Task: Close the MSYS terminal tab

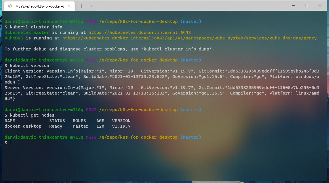Action: pyautogui.click(x=69, y=6)
